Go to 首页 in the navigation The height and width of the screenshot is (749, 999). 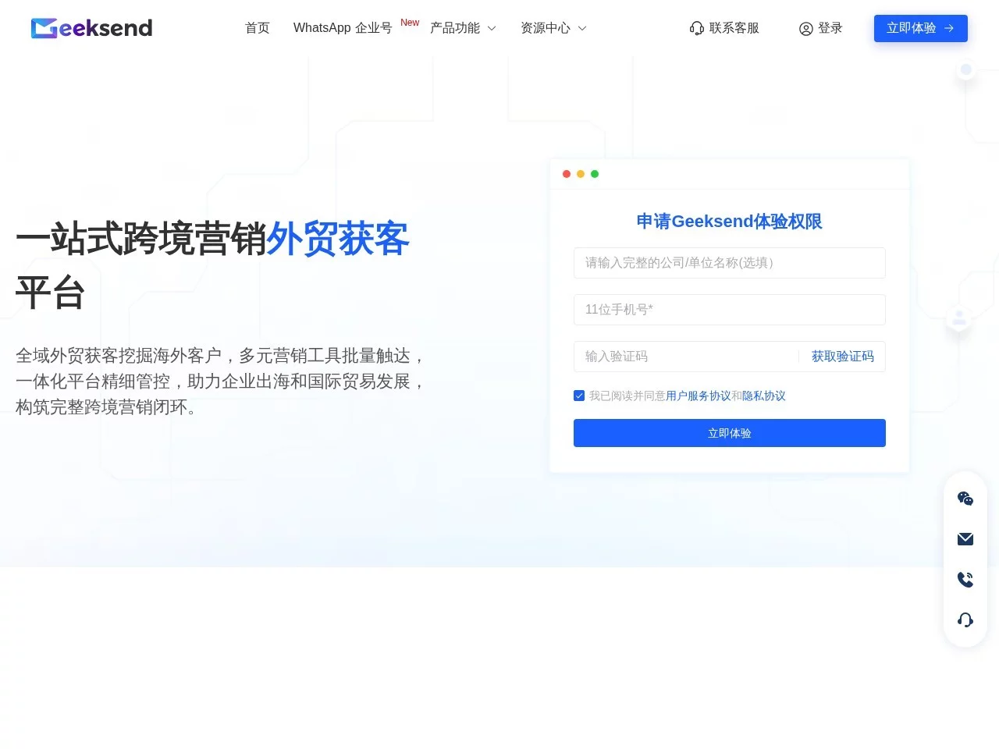click(x=258, y=28)
